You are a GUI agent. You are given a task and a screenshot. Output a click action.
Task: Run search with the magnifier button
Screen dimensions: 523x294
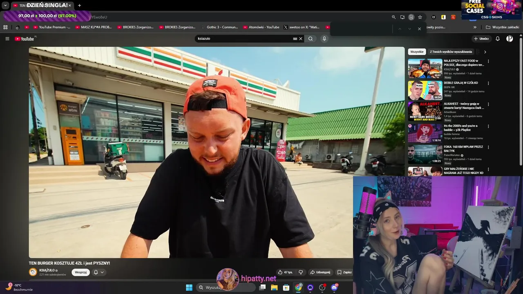tap(311, 39)
